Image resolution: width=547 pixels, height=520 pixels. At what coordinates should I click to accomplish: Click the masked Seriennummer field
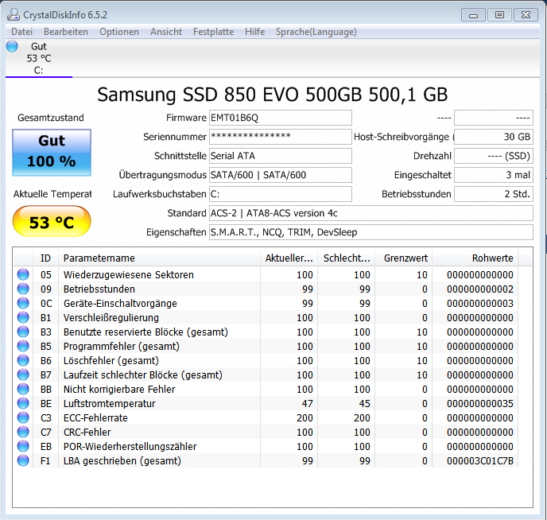tap(281, 137)
